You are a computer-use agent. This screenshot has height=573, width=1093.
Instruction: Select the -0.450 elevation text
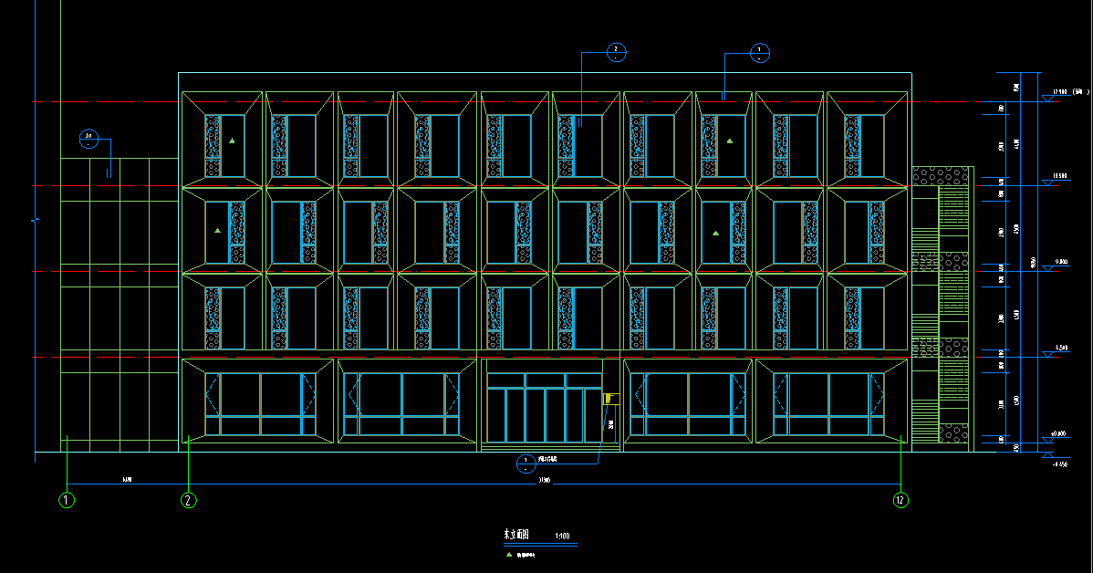click(x=1059, y=464)
